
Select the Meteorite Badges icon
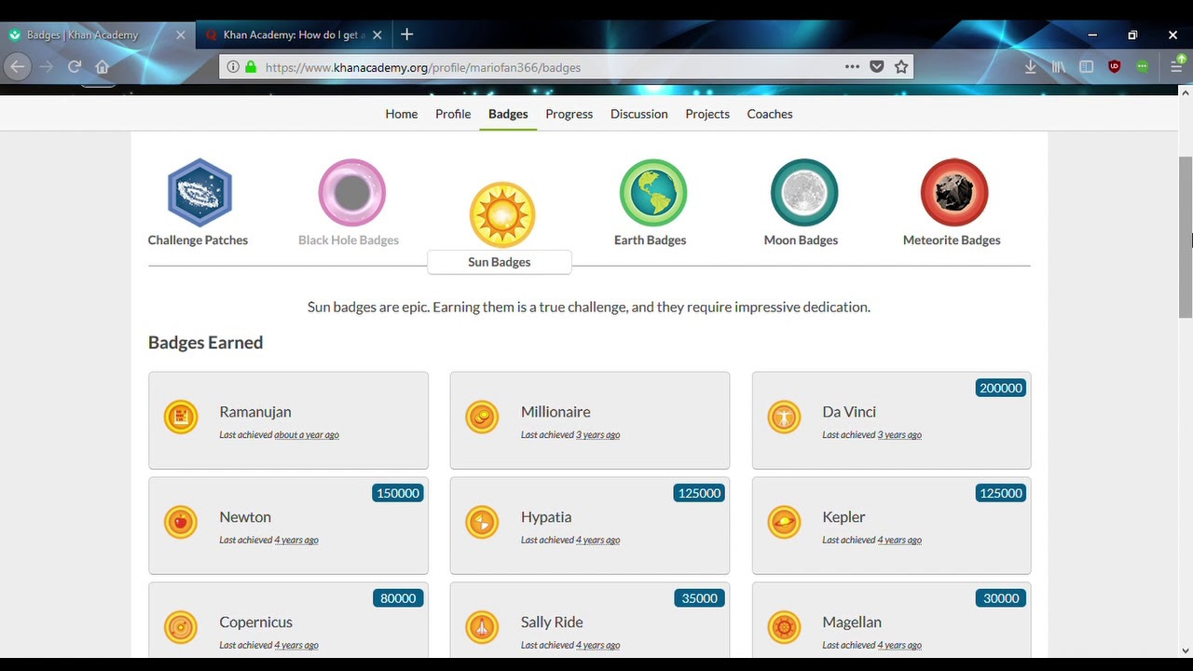click(x=954, y=193)
